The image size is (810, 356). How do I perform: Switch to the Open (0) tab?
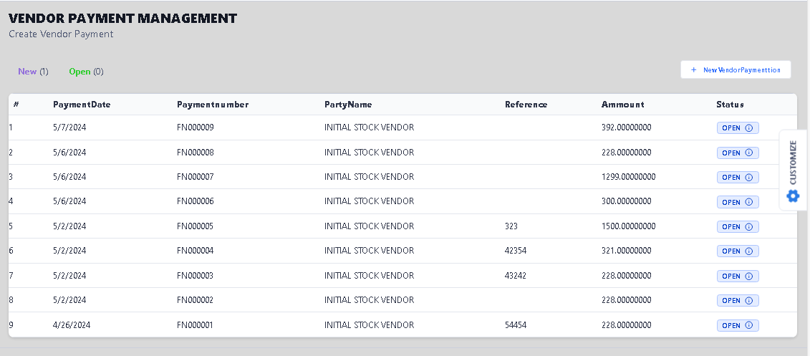click(x=86, y=72)
